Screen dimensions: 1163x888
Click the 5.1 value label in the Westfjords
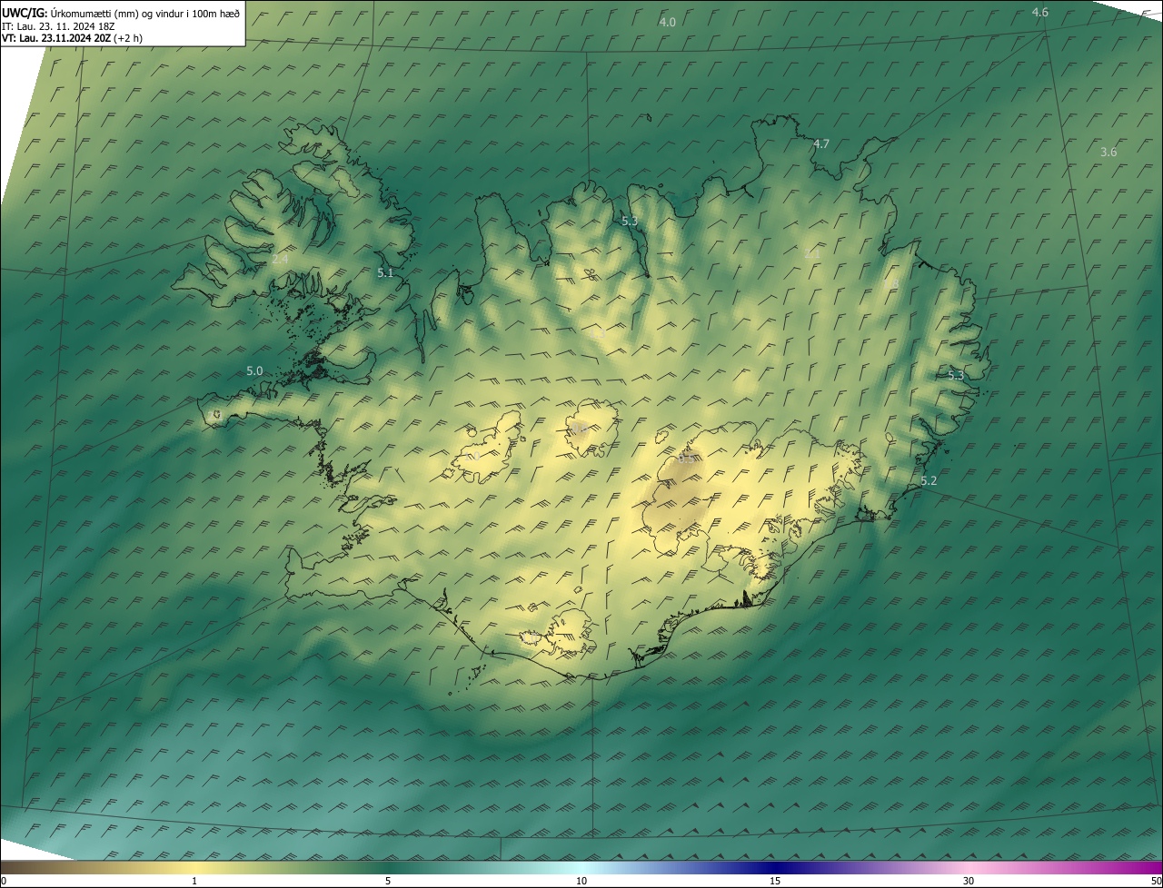click(x=385, y=272)
